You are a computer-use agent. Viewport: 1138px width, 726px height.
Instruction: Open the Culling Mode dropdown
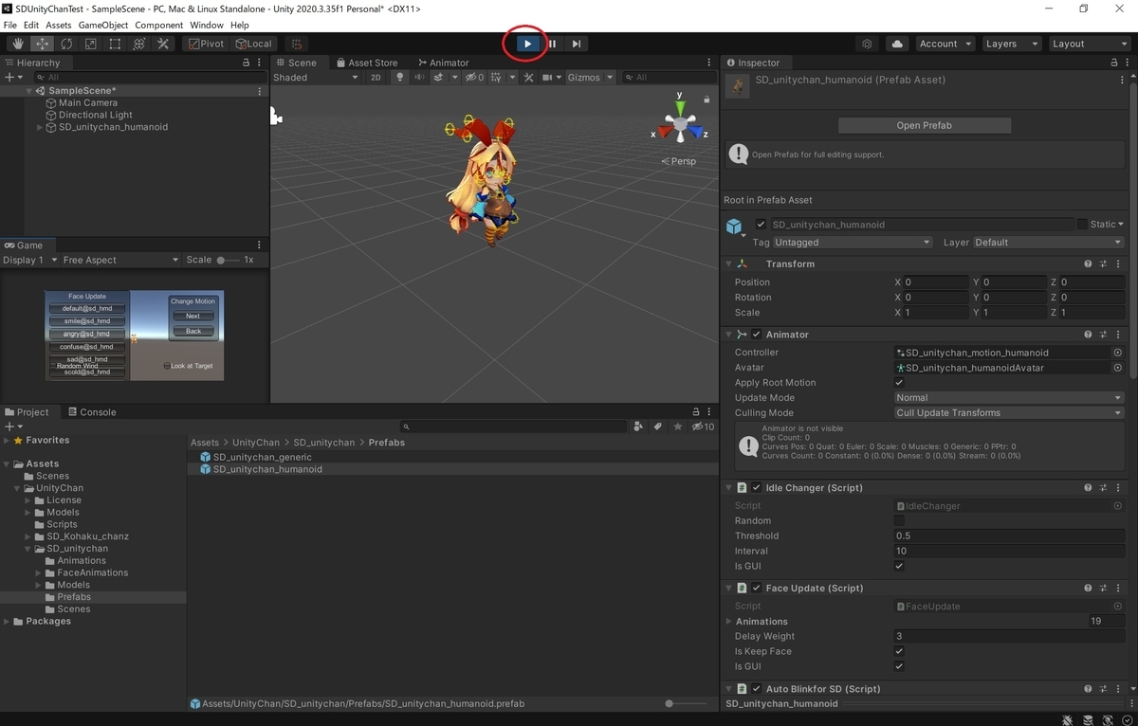pos(1009,413)
